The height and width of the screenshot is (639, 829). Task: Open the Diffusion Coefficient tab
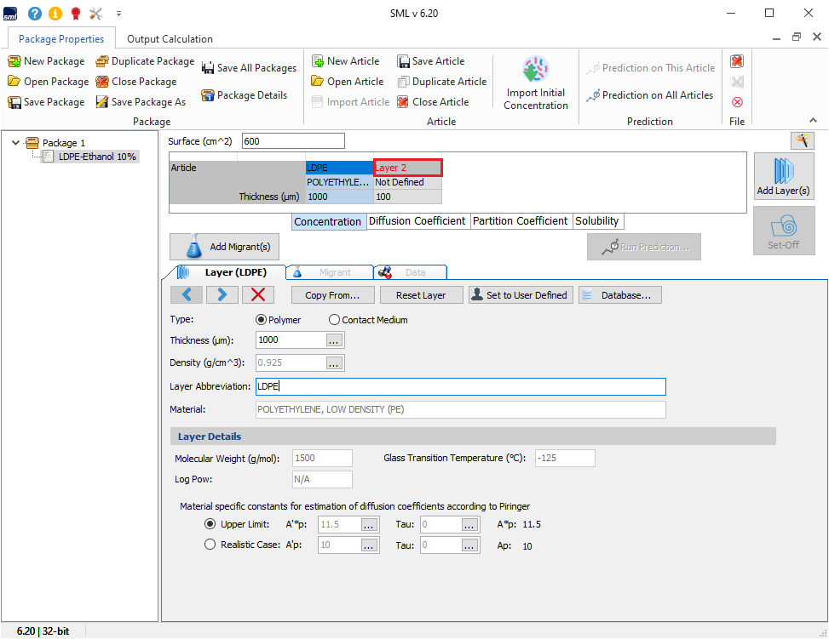417,221
